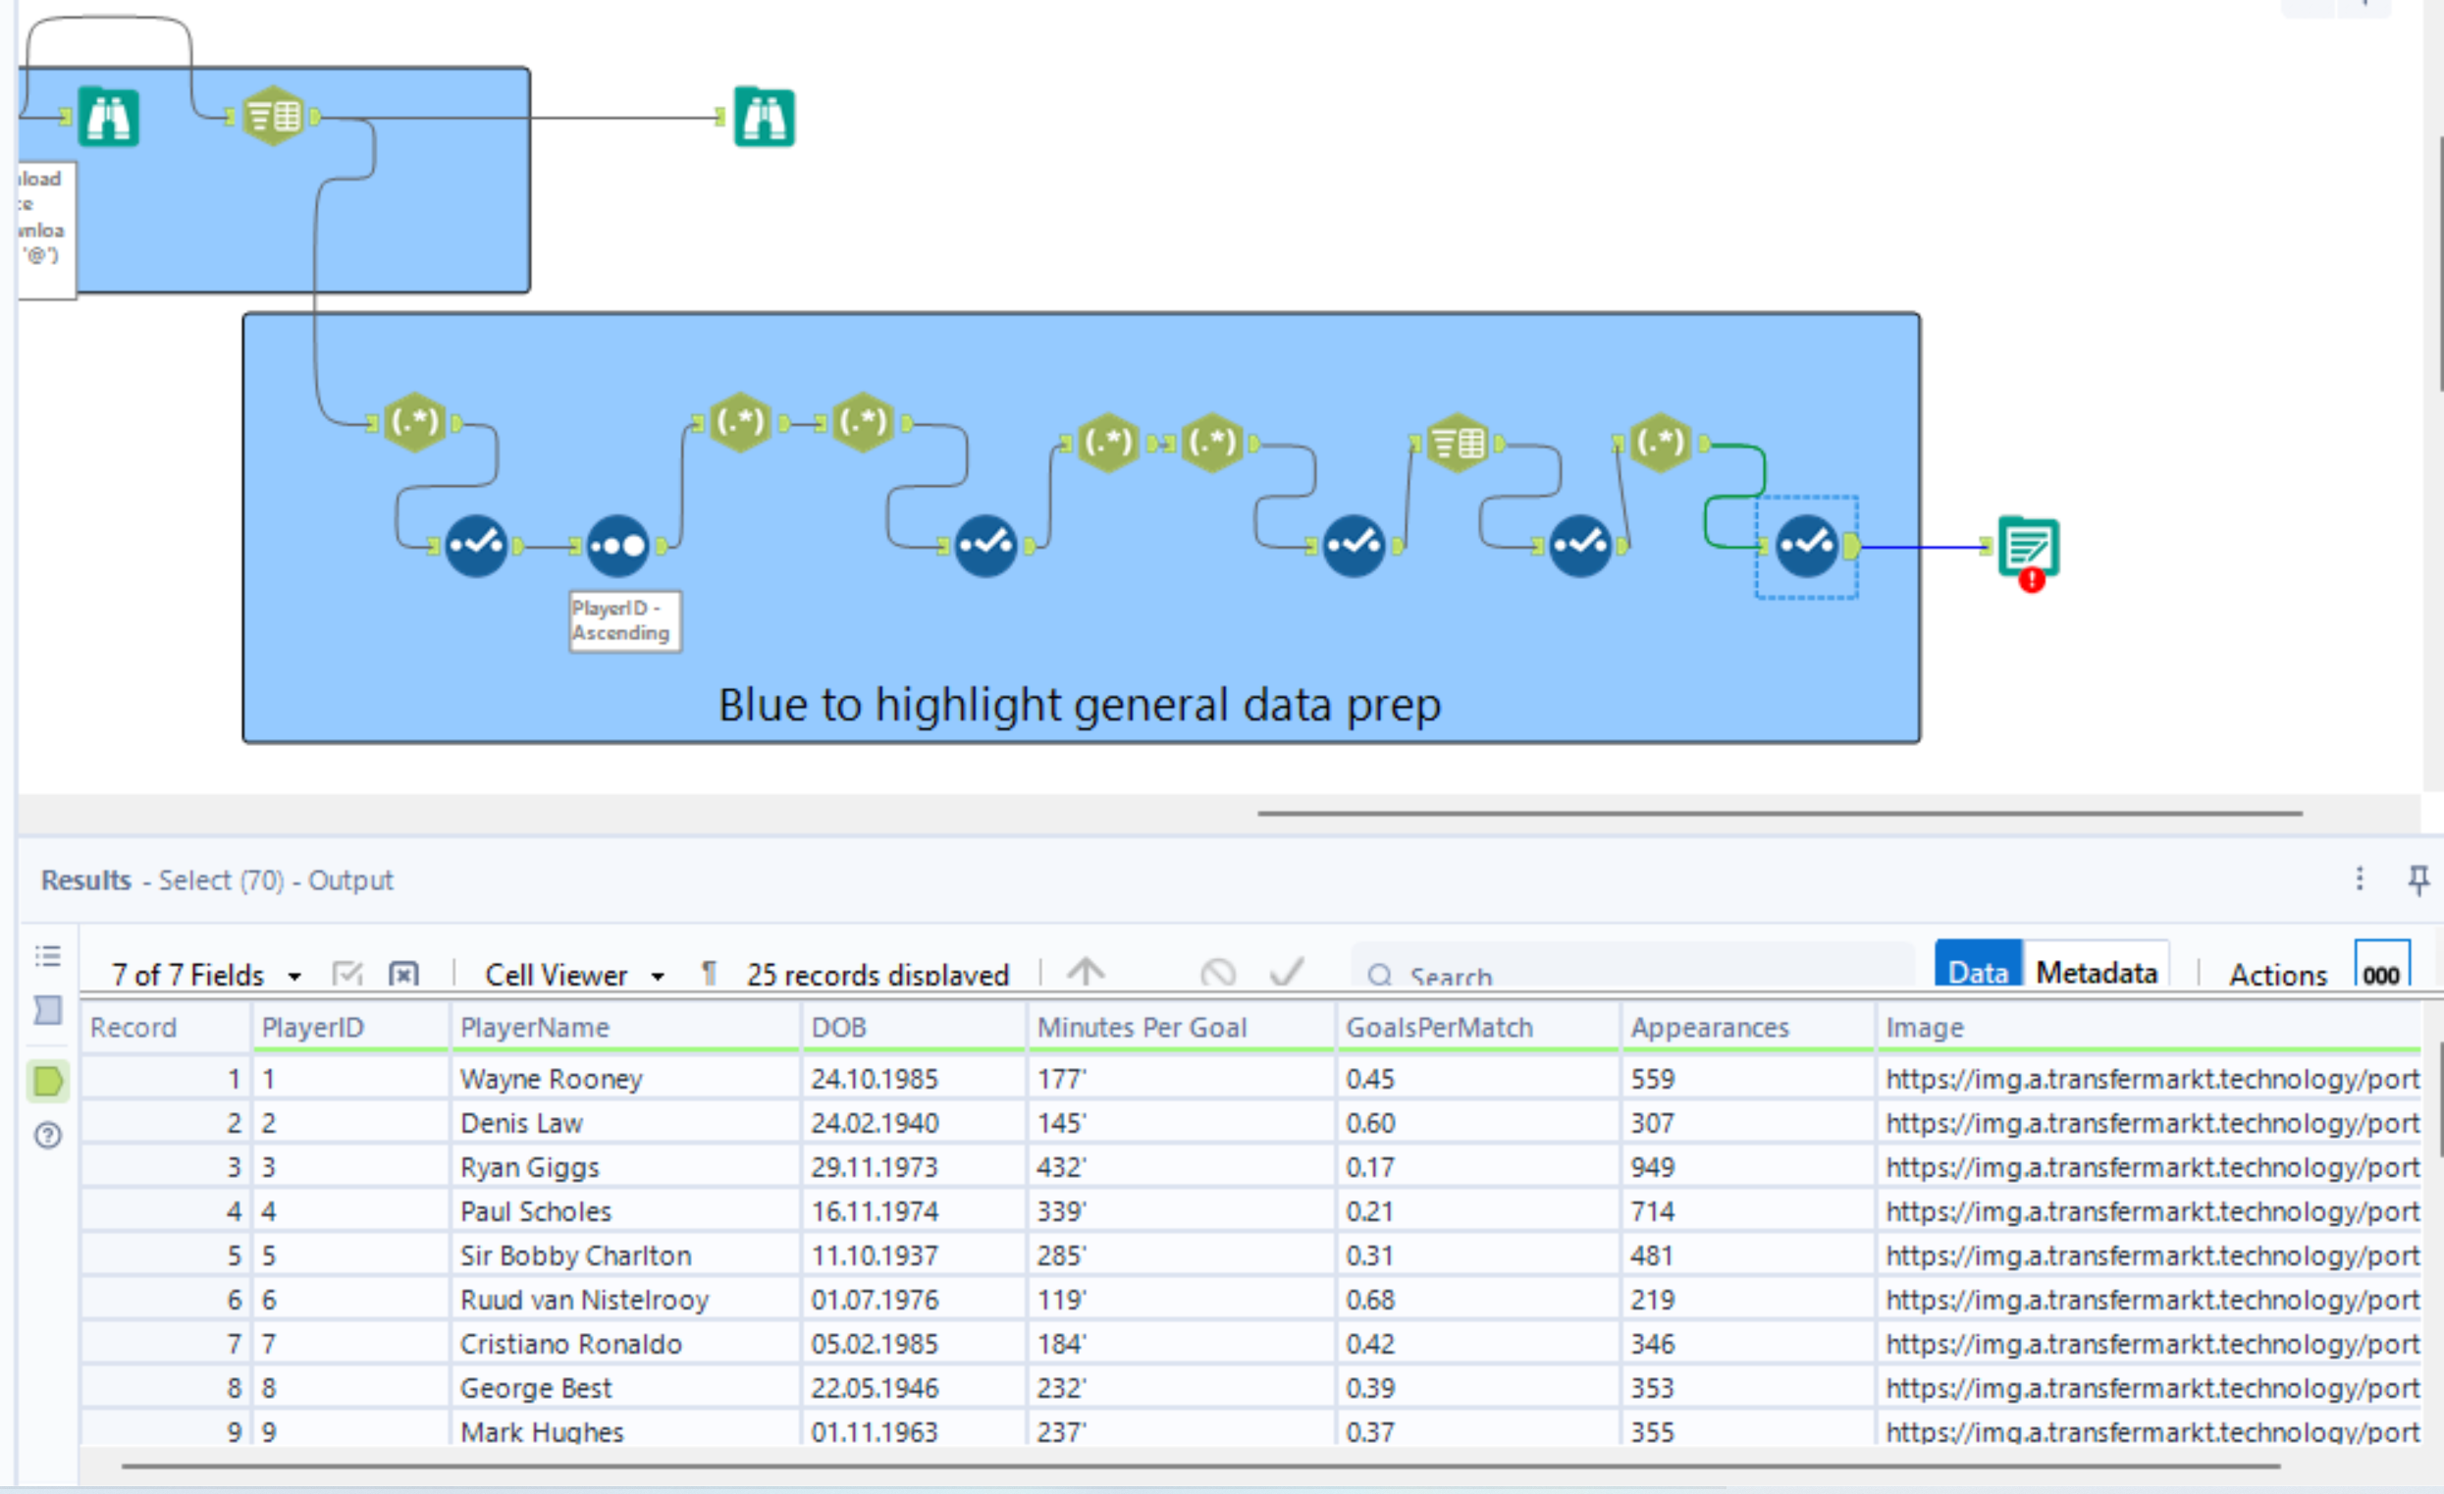This screenshot has width=2444, height=1494.
Task: Select the Sort tool labeled PlayerID Ascending
Action: [617, 545]
